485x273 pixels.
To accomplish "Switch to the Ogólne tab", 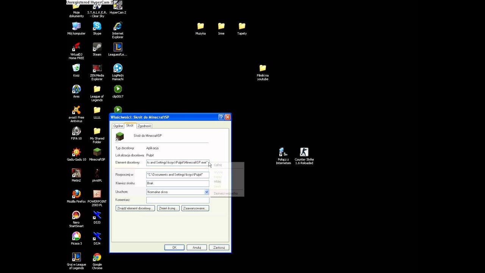I will (x=118, y=126).
